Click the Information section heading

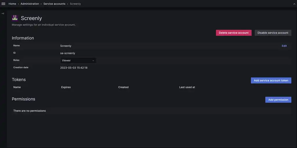click(x=23, y=38)
